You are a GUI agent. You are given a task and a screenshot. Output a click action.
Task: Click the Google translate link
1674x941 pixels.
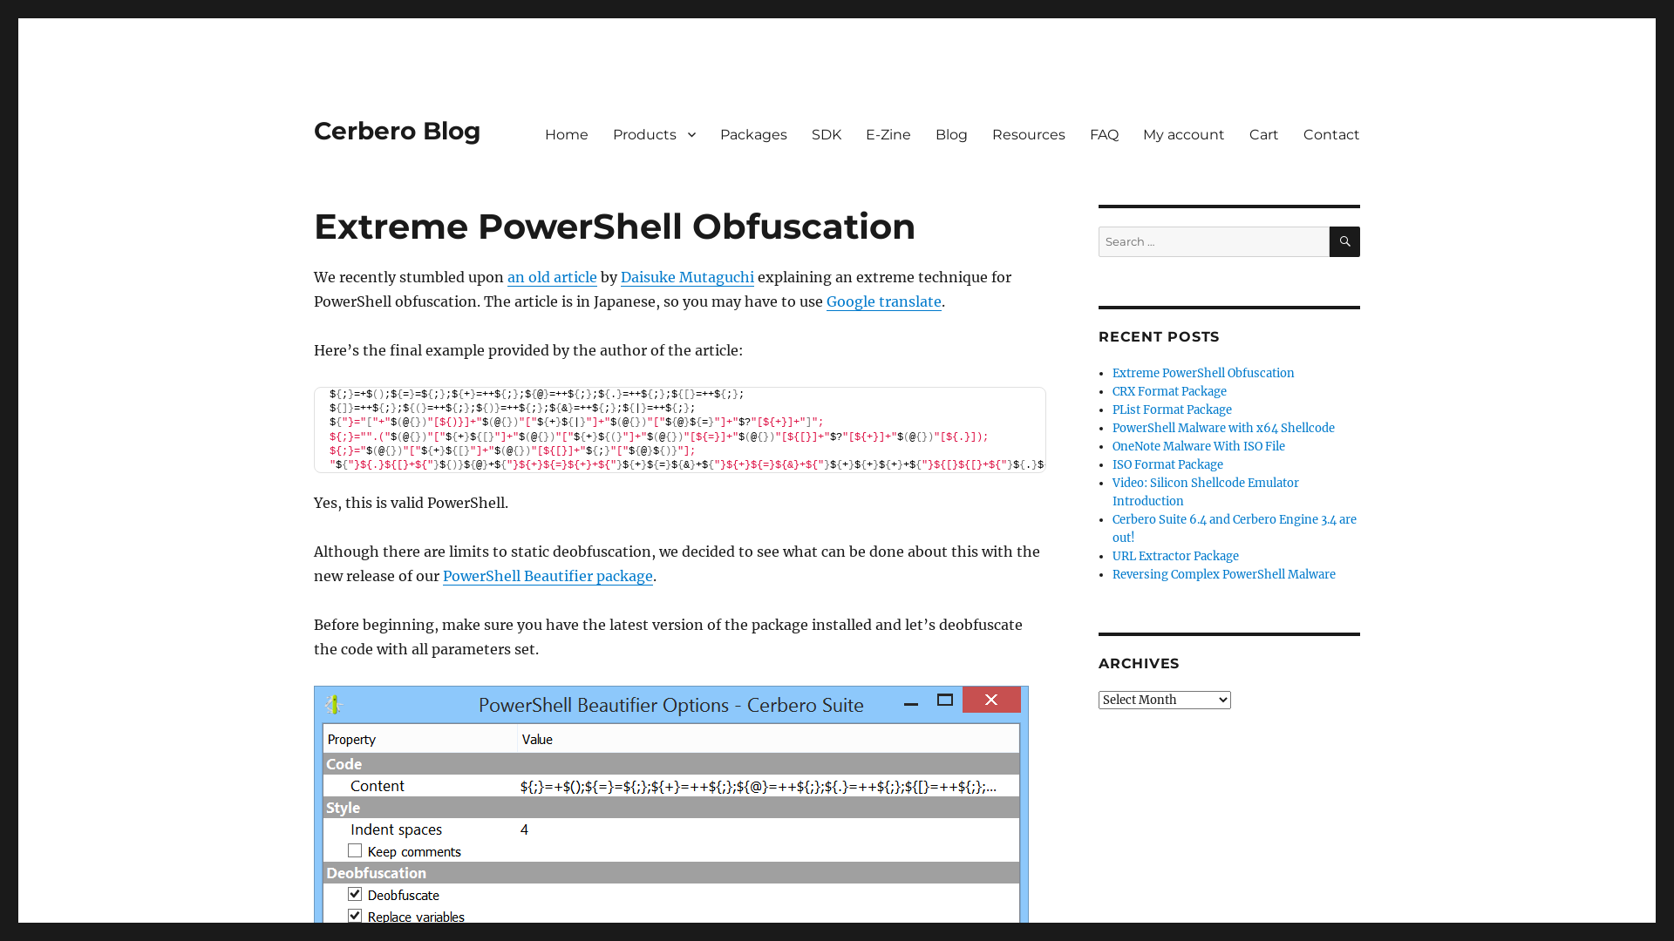(884, 301)
